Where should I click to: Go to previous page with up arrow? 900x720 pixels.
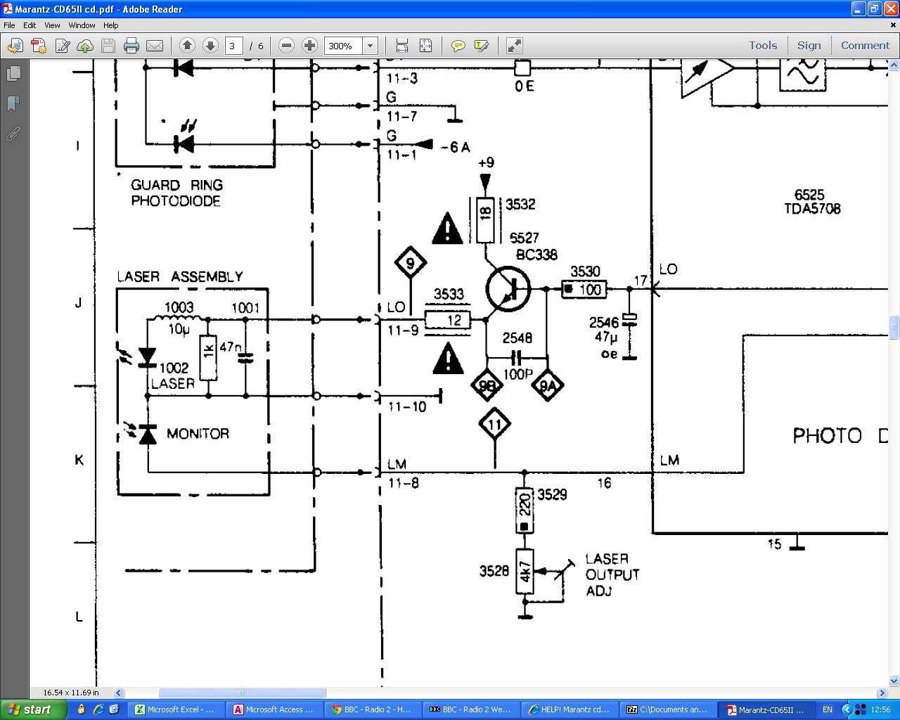coord(187,46)
